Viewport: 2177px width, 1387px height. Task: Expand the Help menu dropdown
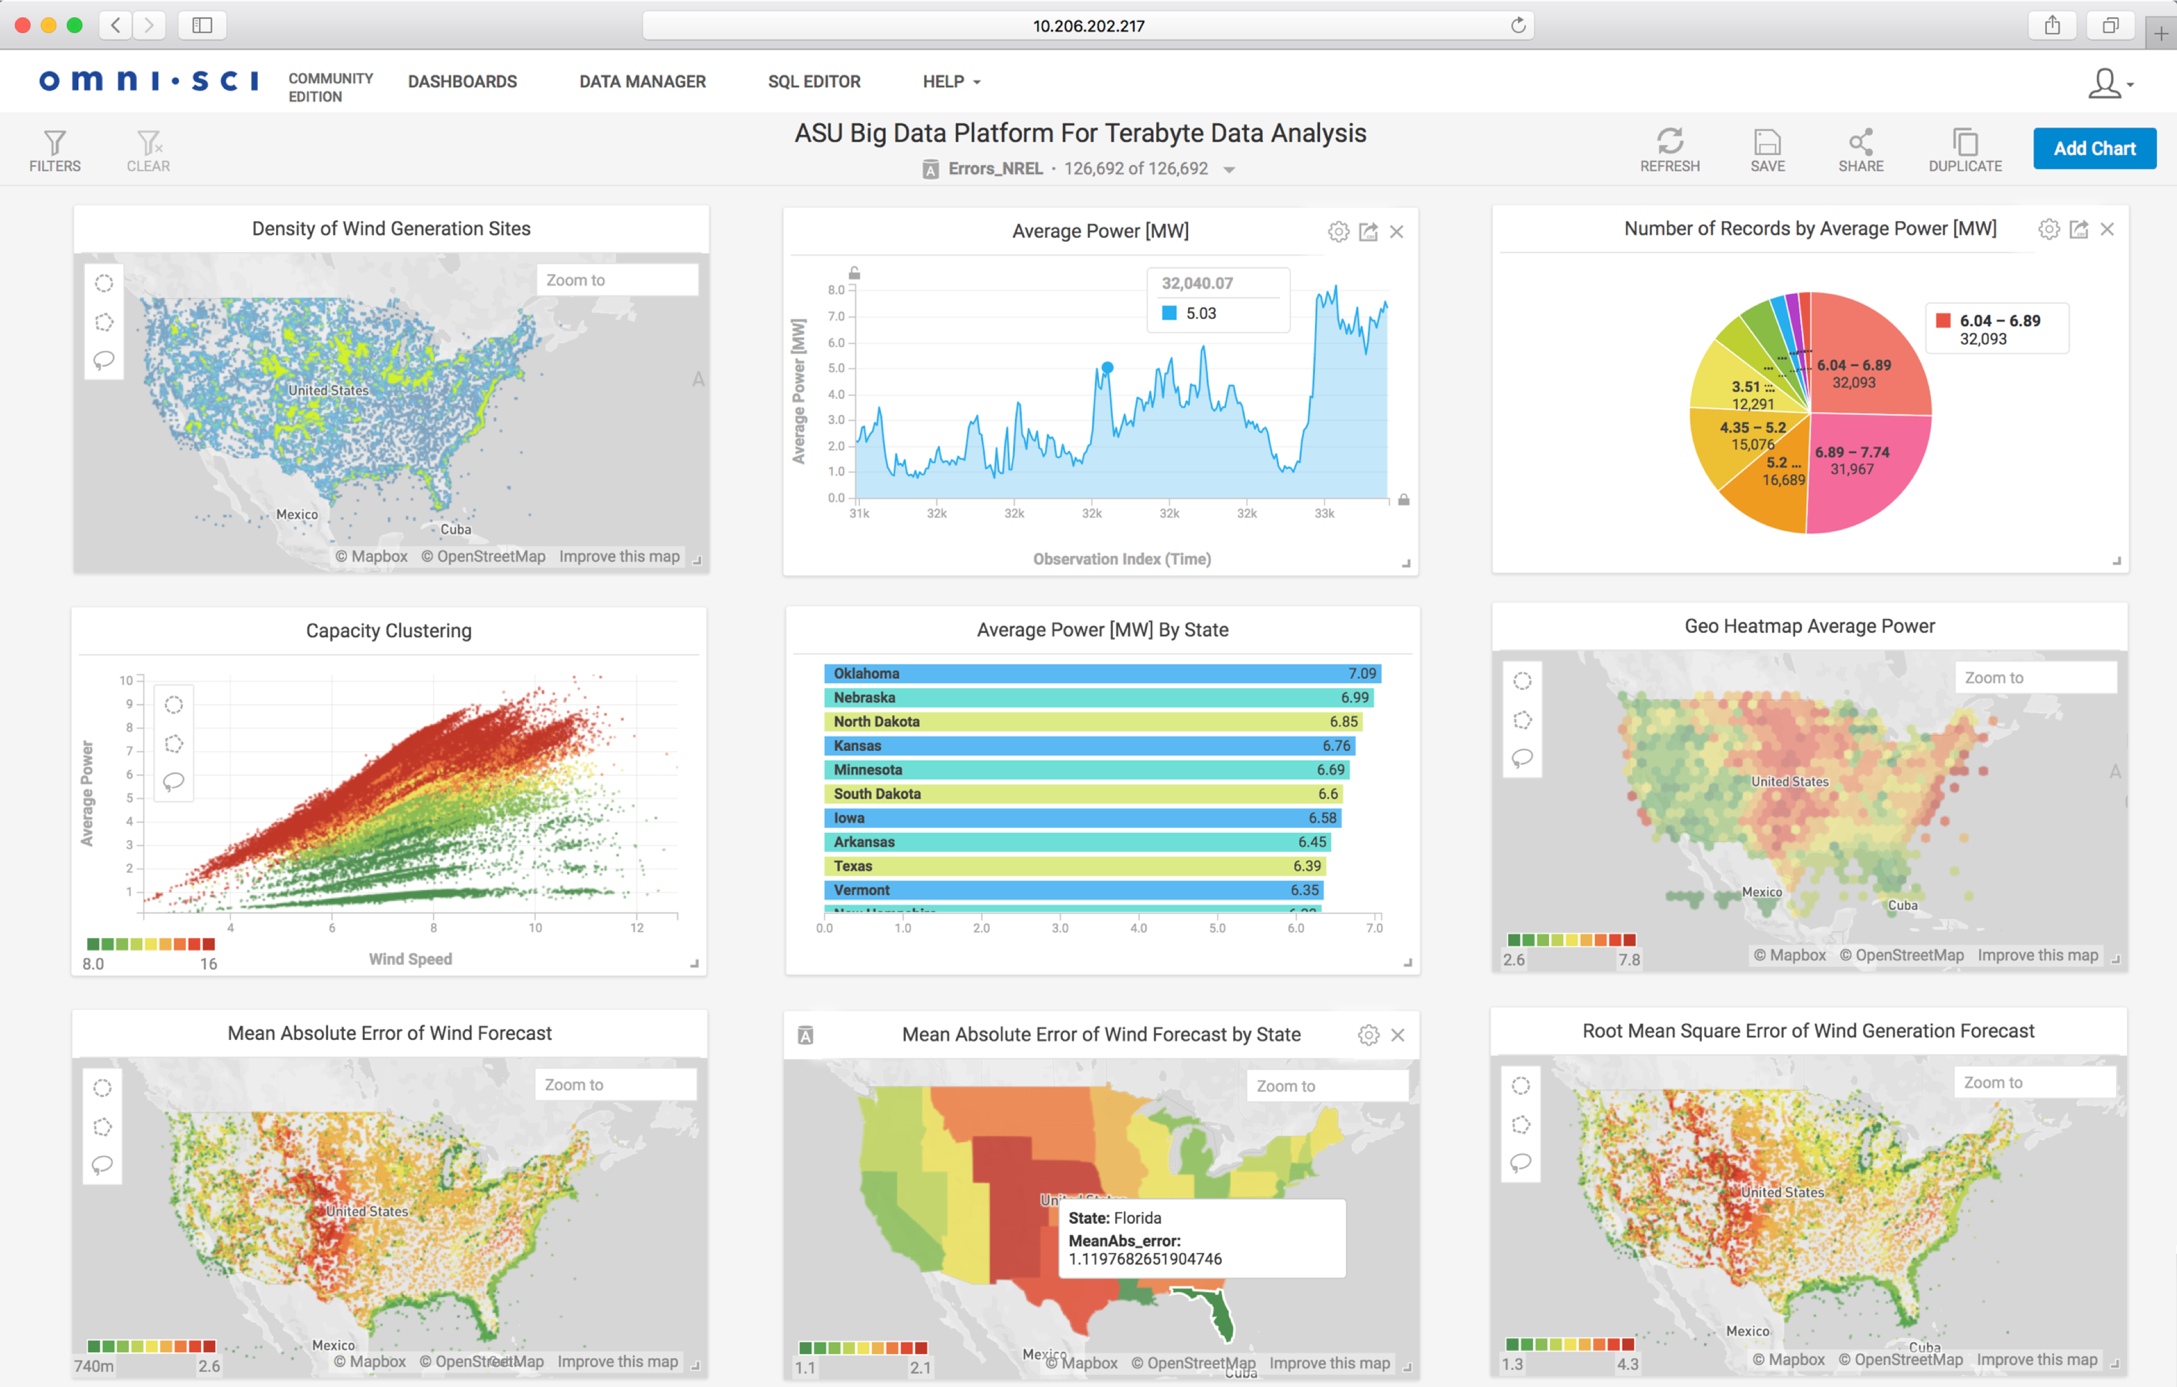pyautogui.click(x=951, y=81)
